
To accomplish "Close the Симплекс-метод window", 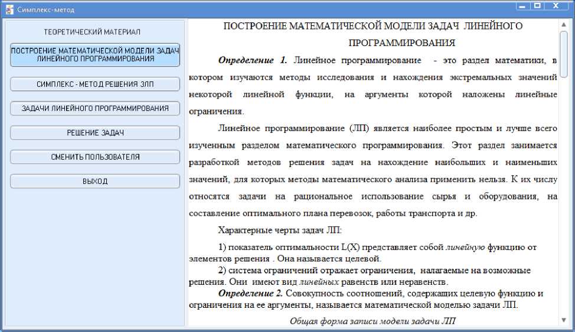I will coord(556,5).
